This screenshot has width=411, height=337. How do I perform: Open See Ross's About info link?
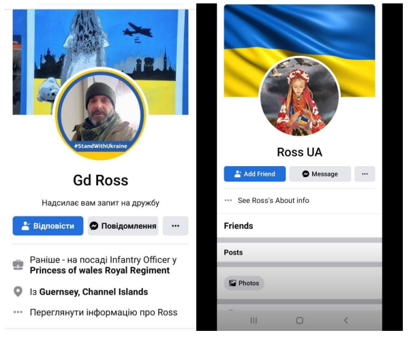pos(273,201)
